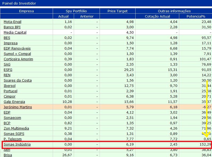Select Mota-Engil price target 4,98

tap(130, 22)
